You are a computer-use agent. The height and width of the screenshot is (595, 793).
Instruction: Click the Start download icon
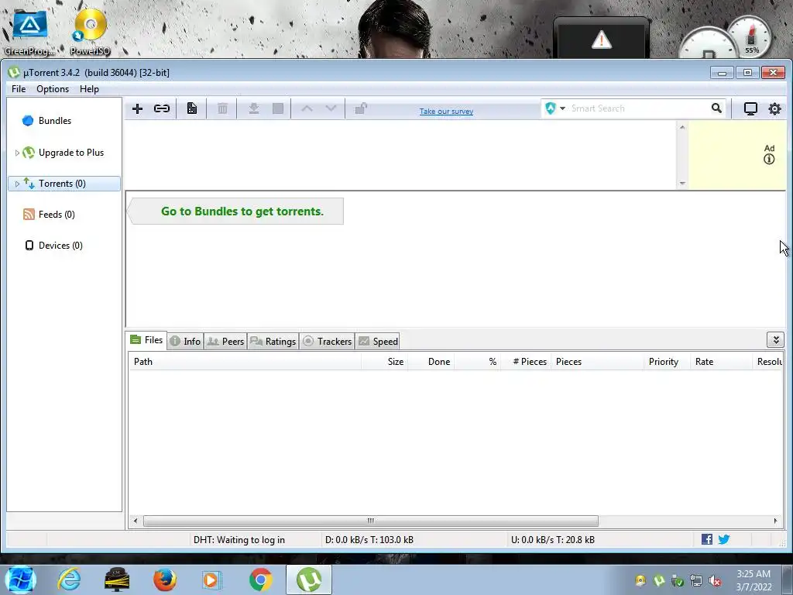(254, 108)
